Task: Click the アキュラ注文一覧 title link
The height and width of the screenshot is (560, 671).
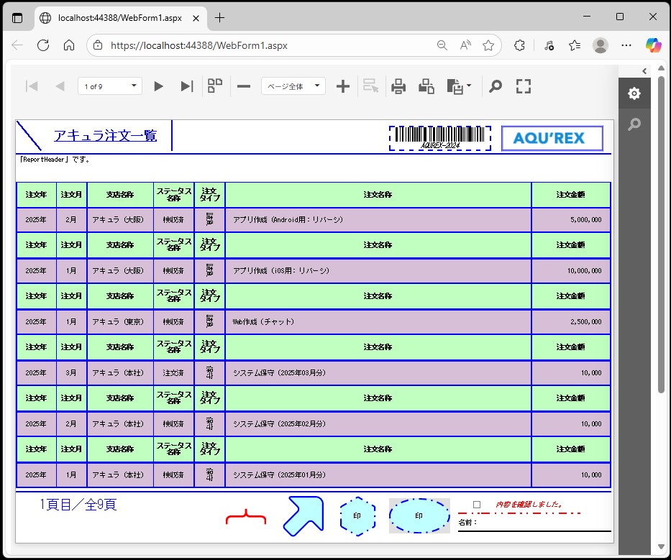Action: pyautogui.click(x=105, y=136)
